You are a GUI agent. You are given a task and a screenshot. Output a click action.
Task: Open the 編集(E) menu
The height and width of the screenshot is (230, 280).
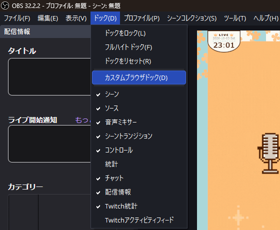coord(47,18)
